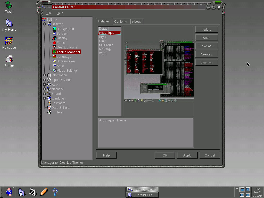
Task: Open the Trash desktop icon
Action: click(x=9, y=5)
